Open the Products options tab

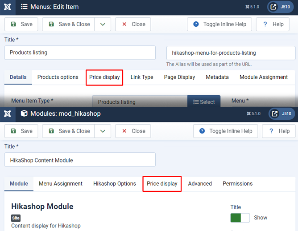58,77
